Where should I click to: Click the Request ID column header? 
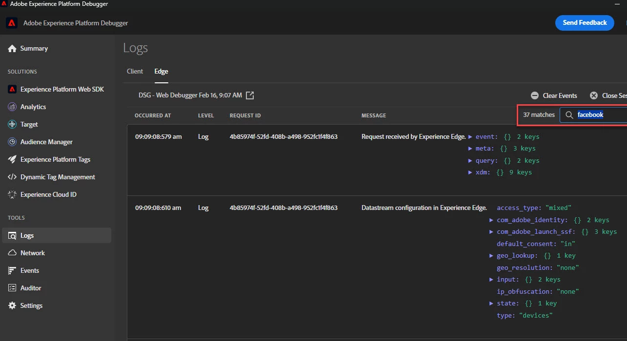coord(245,115)
